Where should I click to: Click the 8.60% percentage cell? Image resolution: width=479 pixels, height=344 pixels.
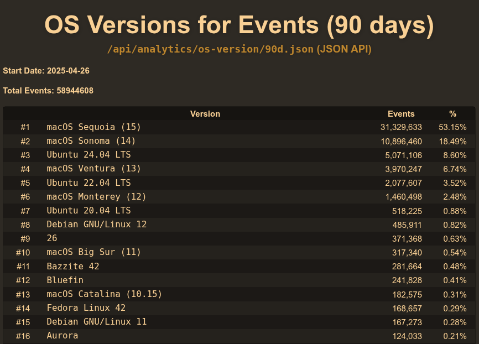(455, 155)
